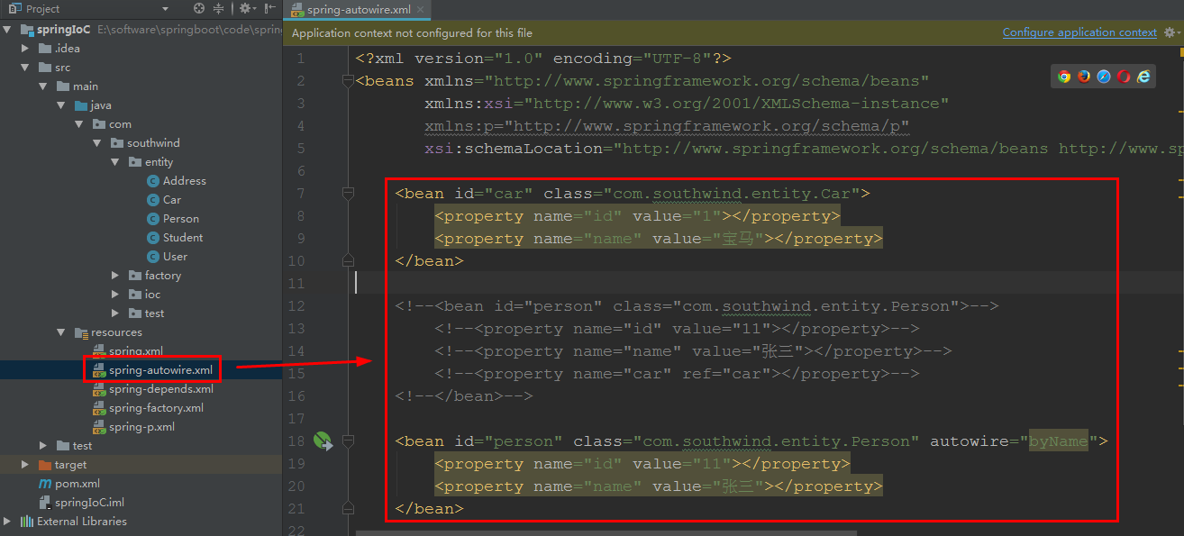Select southwind package in tree
This screenshot has width=1184, height=536.
[x=153, y=143]
